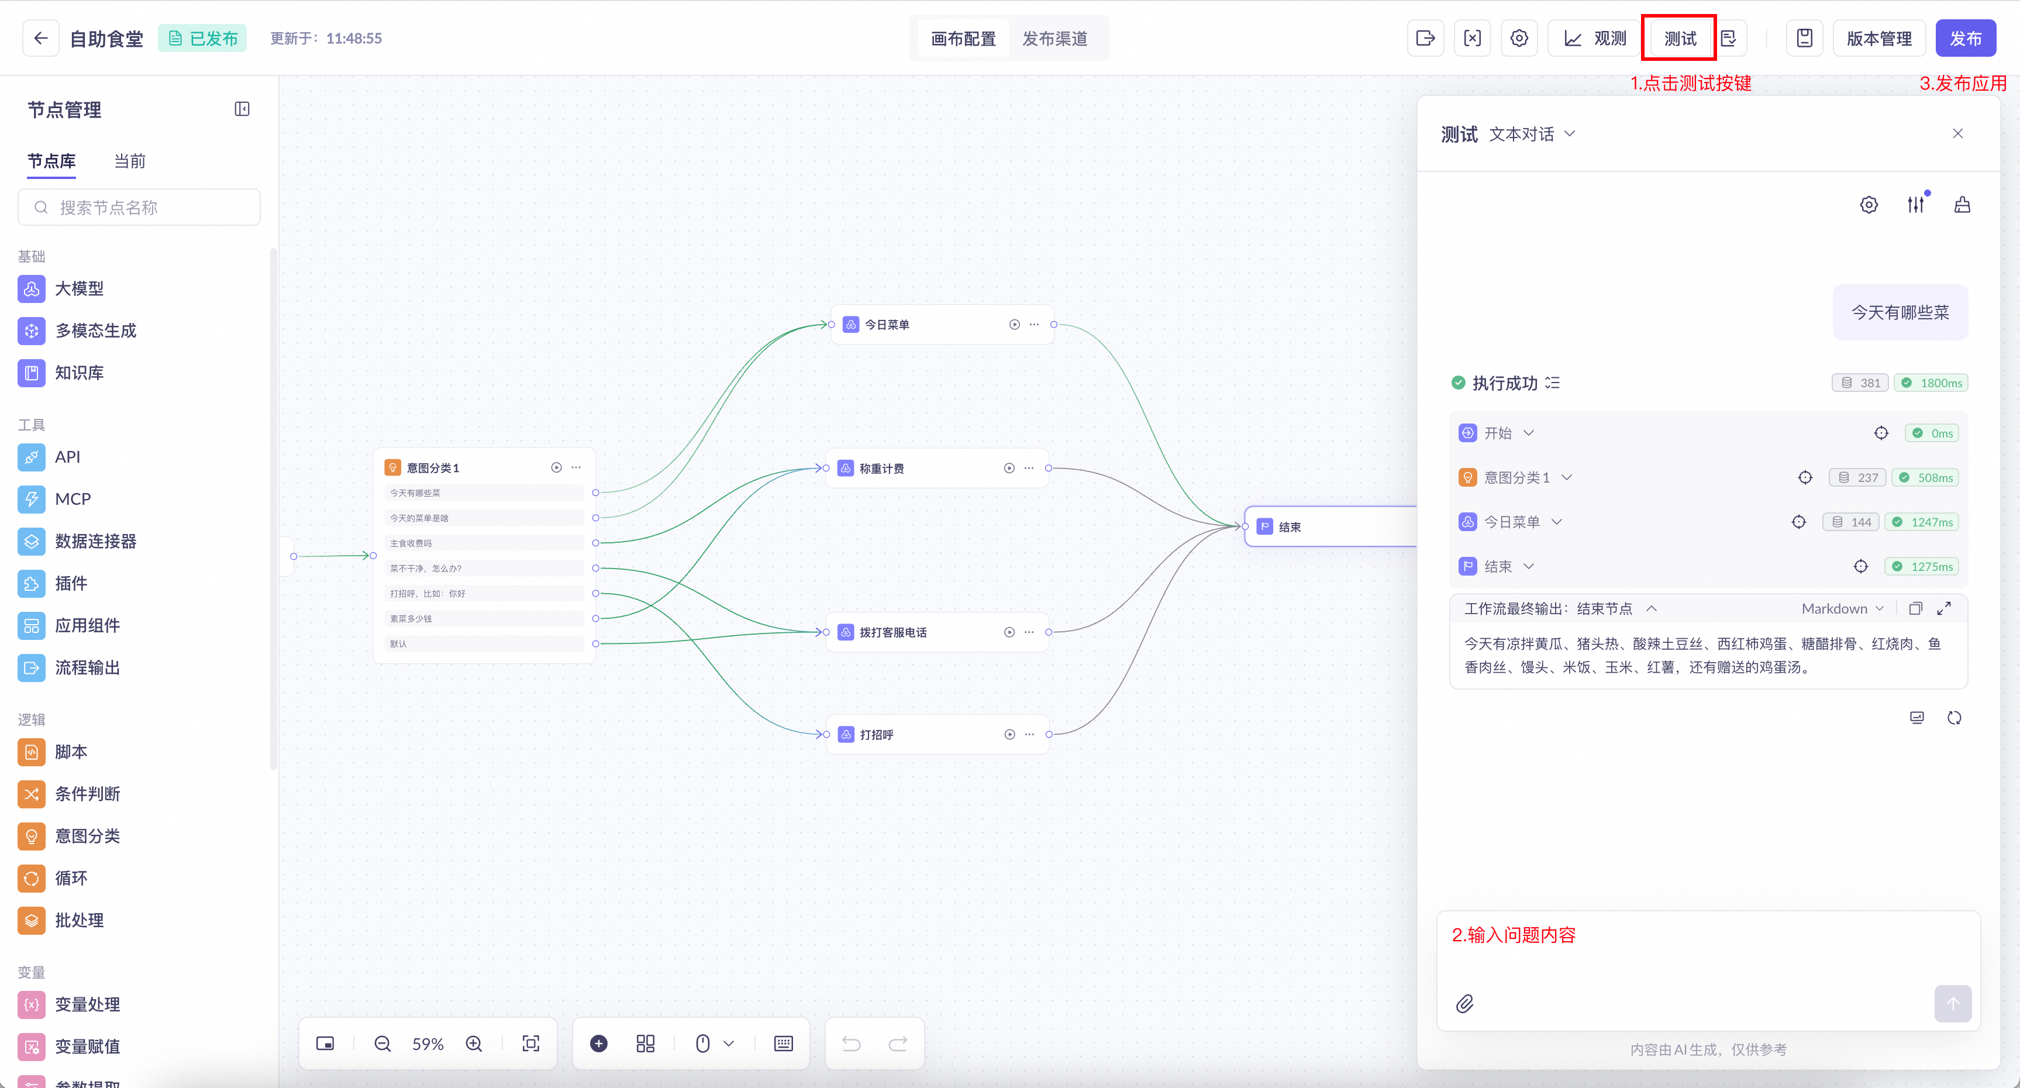Expand the final output to fullscreen

point(1944,609)
